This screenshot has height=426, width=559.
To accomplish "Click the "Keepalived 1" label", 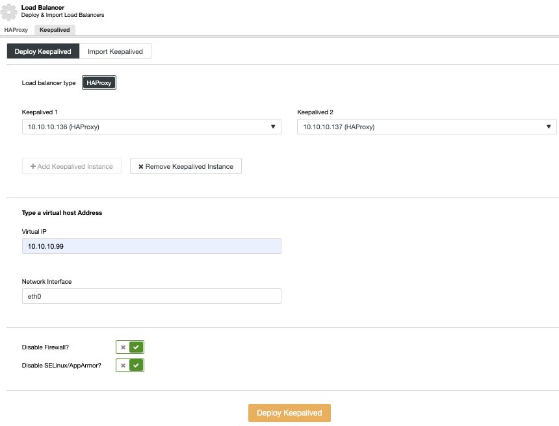I will pos(40,112).
